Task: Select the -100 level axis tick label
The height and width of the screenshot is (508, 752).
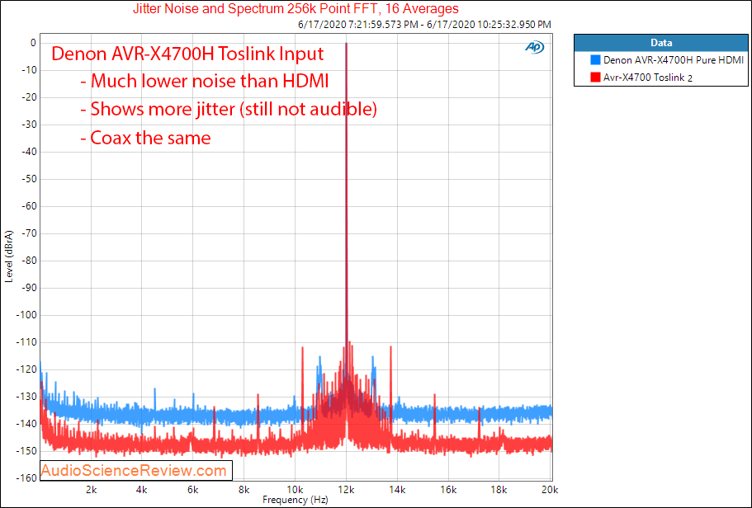Action: [25, 315]
